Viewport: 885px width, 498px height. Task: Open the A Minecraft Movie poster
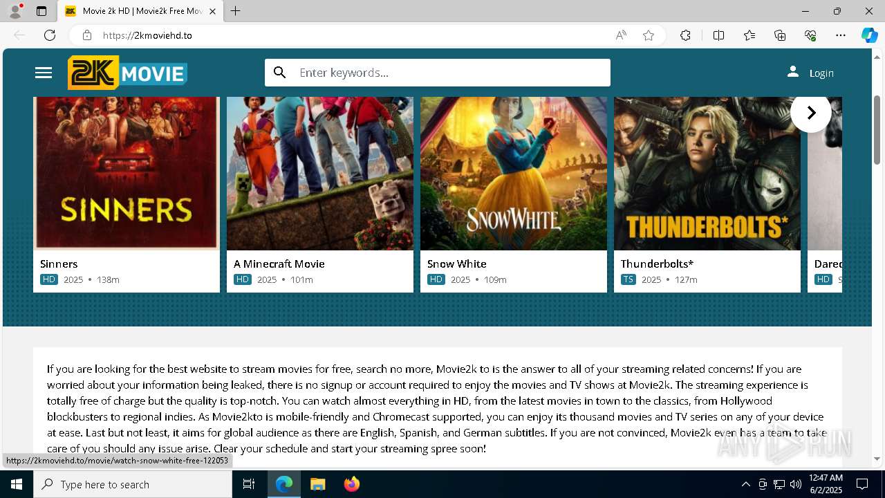pos(320,173)
